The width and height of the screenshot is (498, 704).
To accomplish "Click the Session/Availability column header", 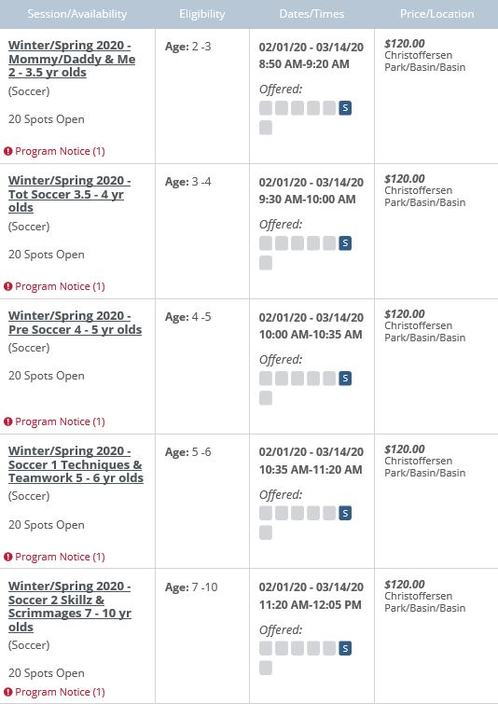I will coord(77,14).
